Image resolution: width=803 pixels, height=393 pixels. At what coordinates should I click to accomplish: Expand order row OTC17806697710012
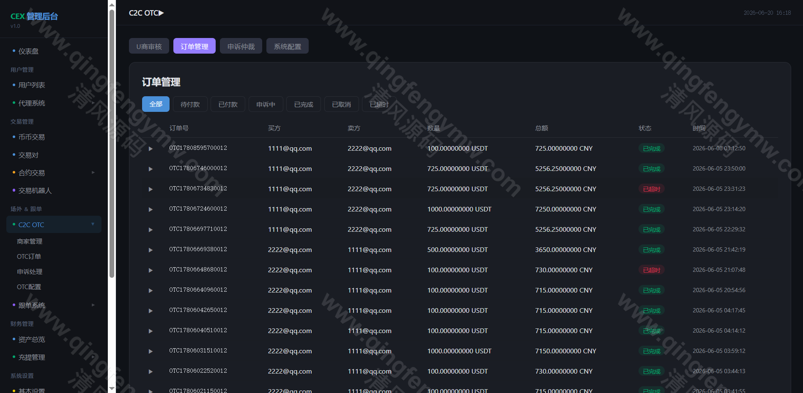[x=151, y=230]
